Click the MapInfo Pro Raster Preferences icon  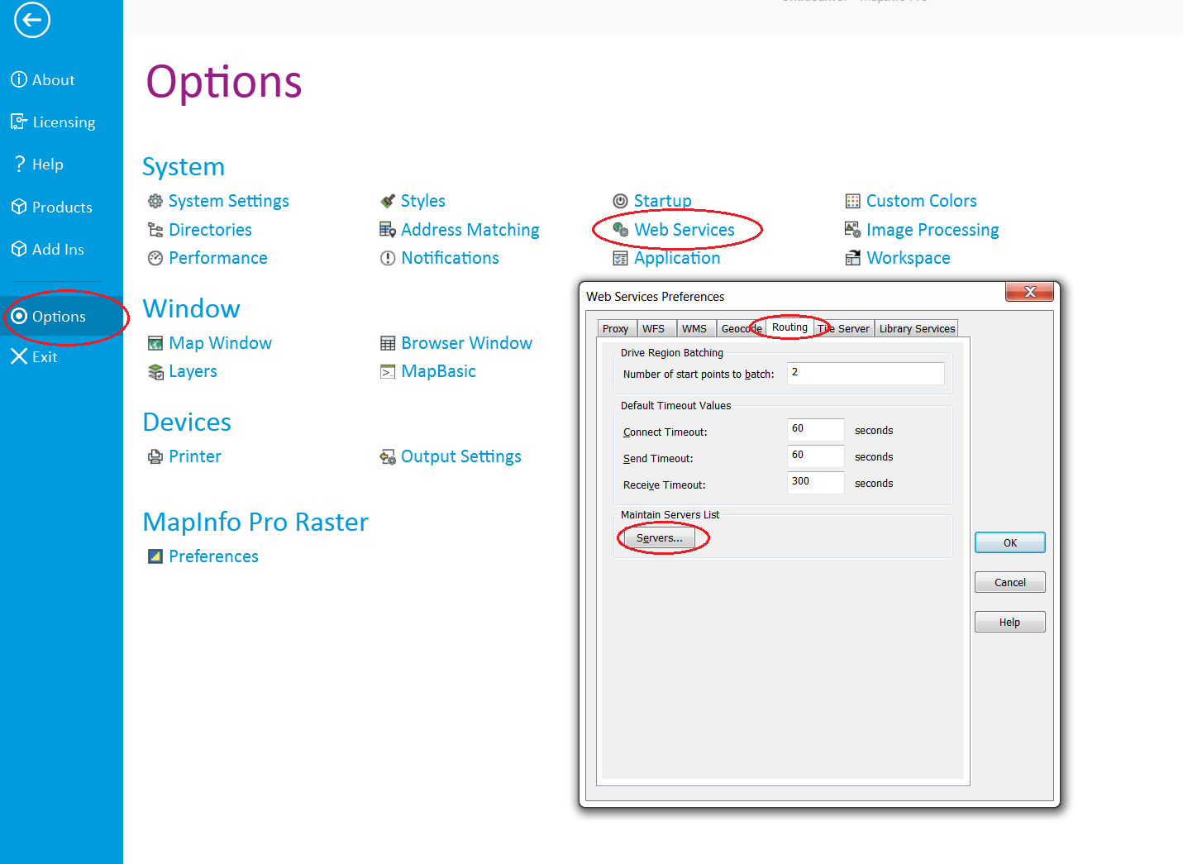coord(155,556)
